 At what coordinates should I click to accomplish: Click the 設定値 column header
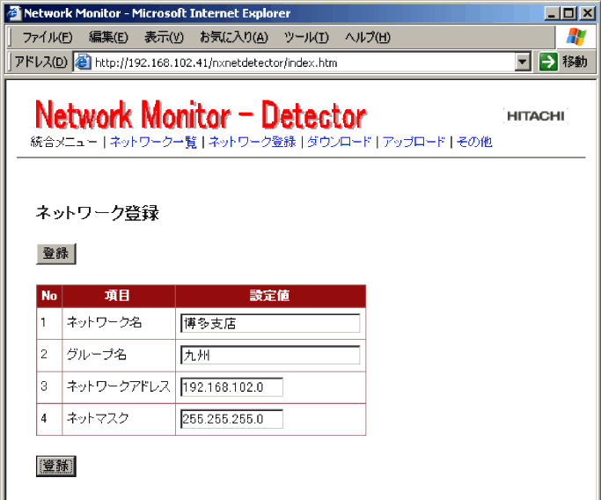click(x=270, y=296)
